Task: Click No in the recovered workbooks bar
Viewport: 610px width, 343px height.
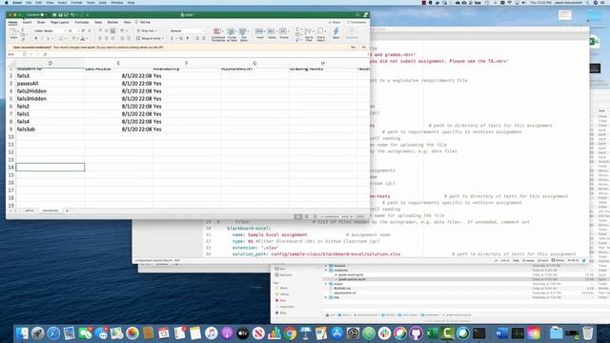Action: tap(364, 47)
